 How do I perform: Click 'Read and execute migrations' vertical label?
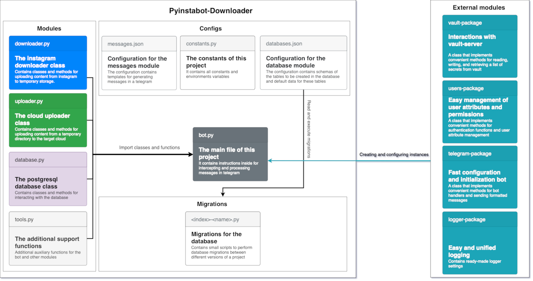(x=309, y=129)
